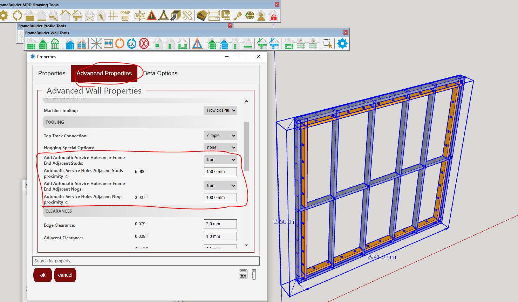Viewport: 518px width, 302px height.
Task: Toggle service holes Adjacent Nogs true dropdown
Action: 220,186
